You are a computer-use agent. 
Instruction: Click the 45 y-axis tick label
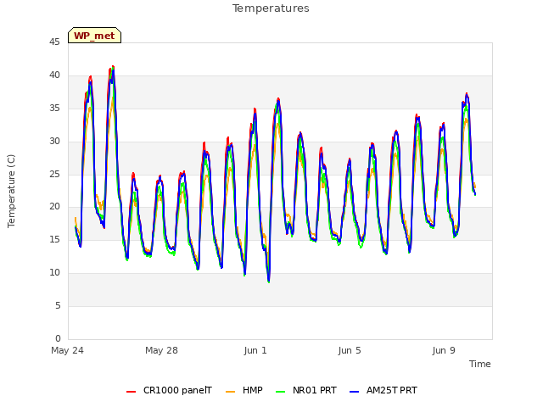54,42
